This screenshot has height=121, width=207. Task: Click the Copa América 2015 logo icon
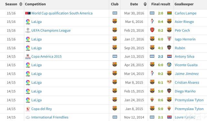tap(28, 57)
